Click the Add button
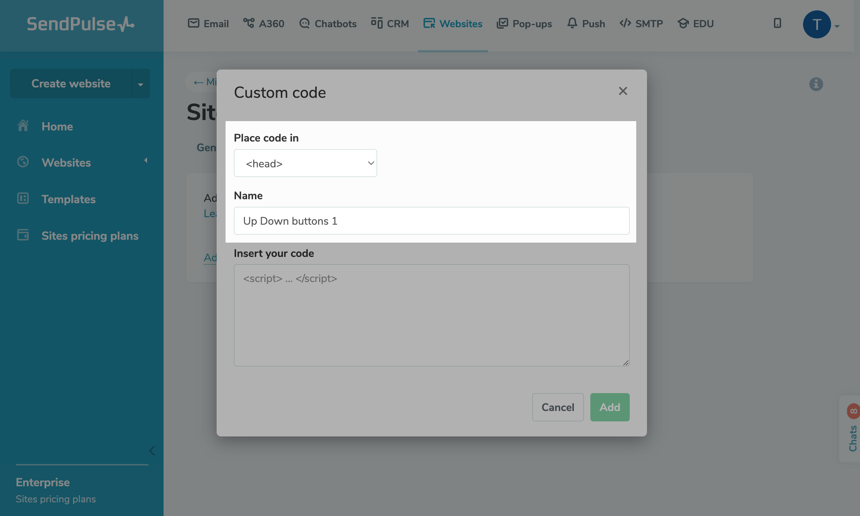The height and width of the screenshot is (516, 860). click(x=609, y=407)
